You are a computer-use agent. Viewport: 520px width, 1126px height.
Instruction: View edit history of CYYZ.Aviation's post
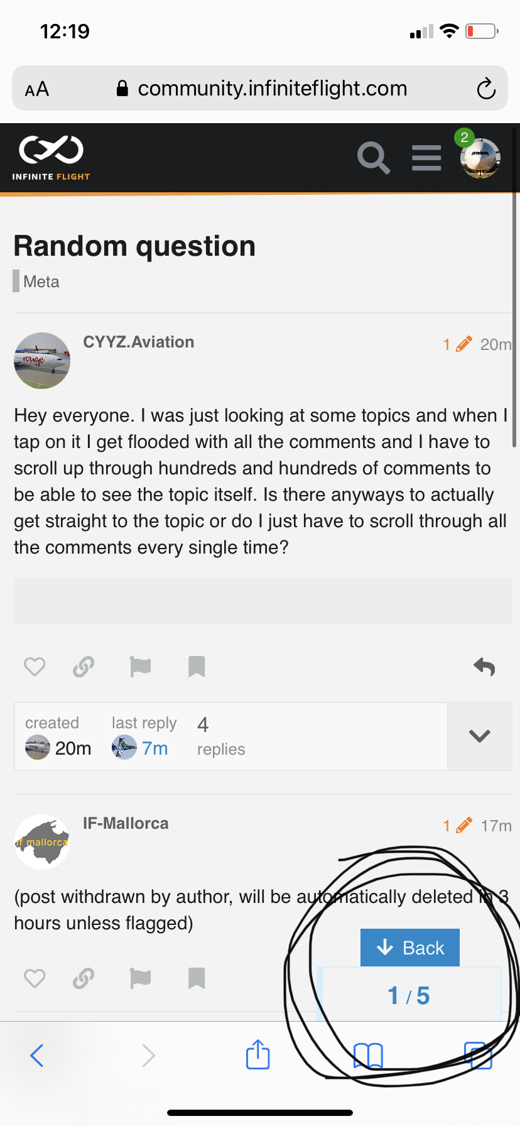pos(457,344)
